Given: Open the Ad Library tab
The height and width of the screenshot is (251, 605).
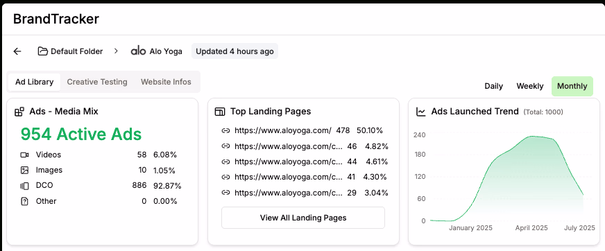Looking at the screenshot, I should click(34, 82).
